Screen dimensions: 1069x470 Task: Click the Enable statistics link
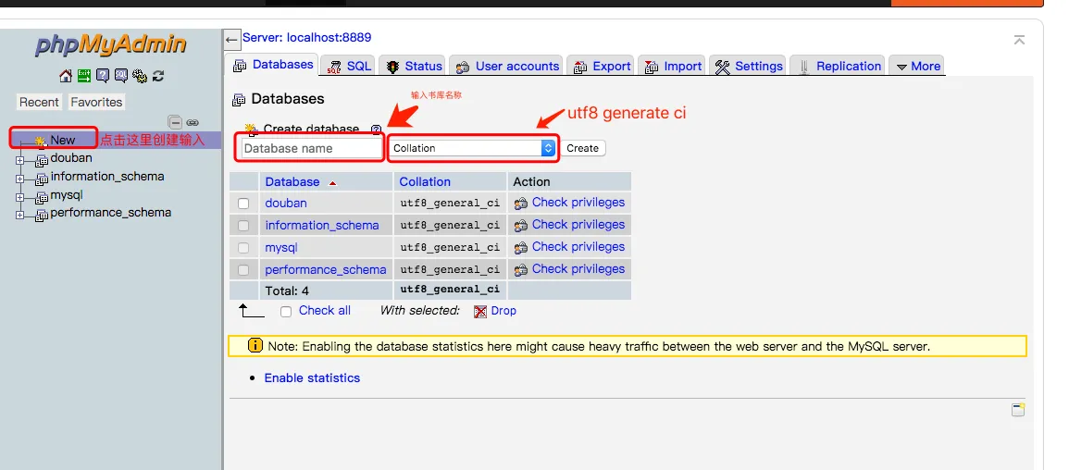(x=312, y=378)
